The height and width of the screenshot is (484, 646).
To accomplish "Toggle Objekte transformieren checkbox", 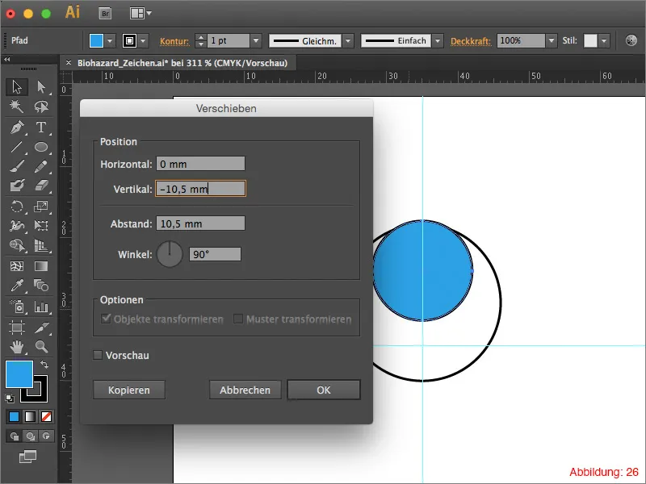I will tap(106, 319).
